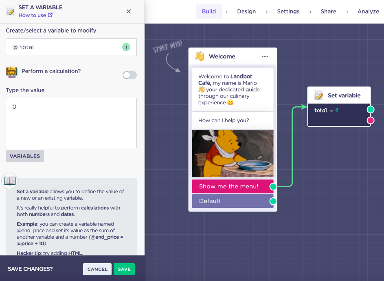Click the Set variable block title
Screen dimensions: 384x281
344,95
